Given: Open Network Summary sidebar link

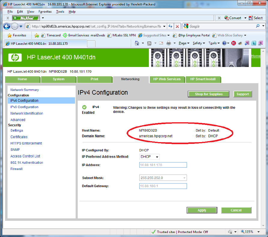Looking at the screenshot, I should pyautogui.click(x=25, y=90).
